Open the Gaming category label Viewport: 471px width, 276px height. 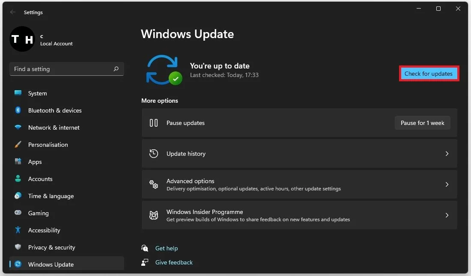(x=38, y=213)
